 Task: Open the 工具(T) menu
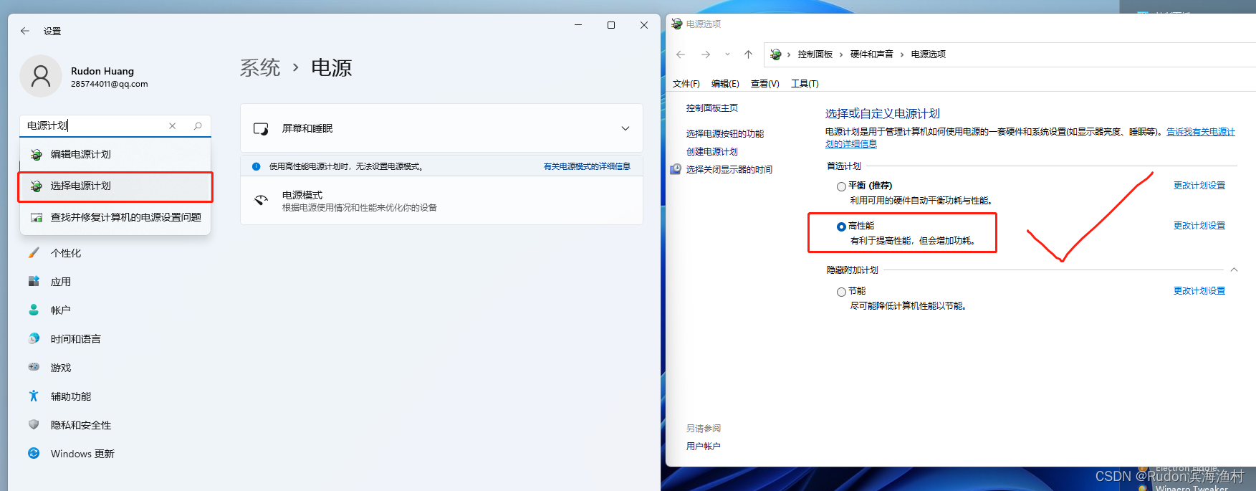(x=805, y=84)
